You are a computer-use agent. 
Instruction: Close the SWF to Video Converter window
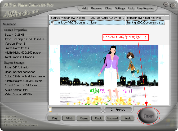[173, 6]
